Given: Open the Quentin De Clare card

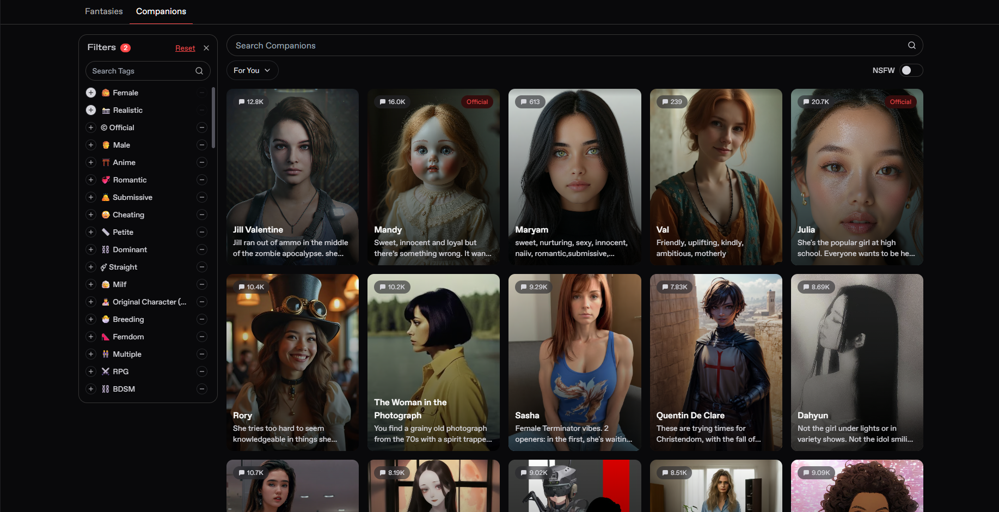Looking at the screenshot, I should pos(716,362).
